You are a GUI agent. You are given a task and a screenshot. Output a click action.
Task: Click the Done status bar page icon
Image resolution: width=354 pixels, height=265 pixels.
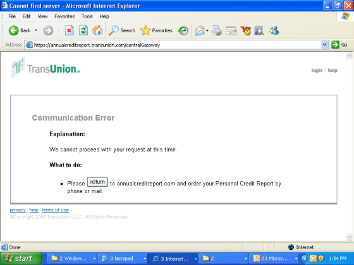pyautogui.click(x=4, y=247)
